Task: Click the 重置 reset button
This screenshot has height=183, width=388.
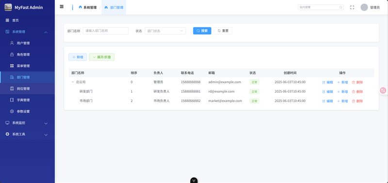Action: point(223,31)
